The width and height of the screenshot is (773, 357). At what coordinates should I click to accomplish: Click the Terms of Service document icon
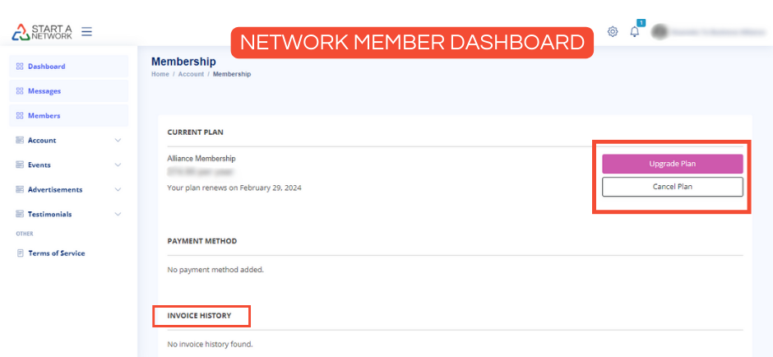20,253
